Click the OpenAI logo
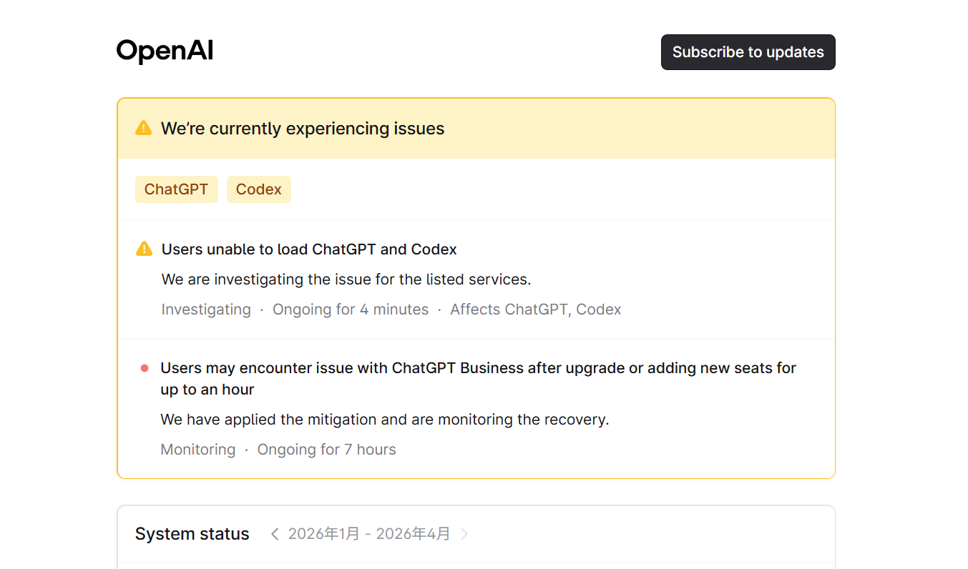This screenshot has width=968, height=569. pyautogui.click(x=165, y=51)
